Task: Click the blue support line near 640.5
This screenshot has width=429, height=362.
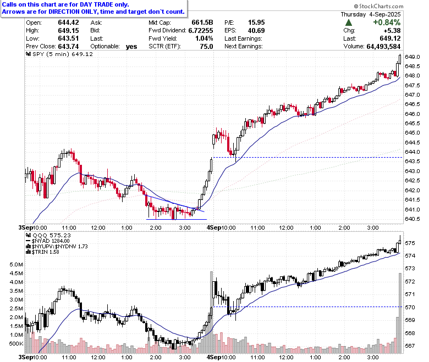Action: click(x=177, y=219)
